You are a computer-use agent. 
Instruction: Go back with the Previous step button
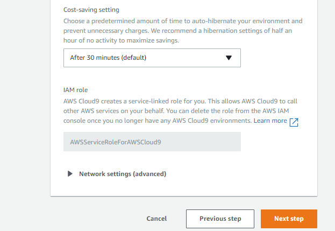[x=220, y=219]
